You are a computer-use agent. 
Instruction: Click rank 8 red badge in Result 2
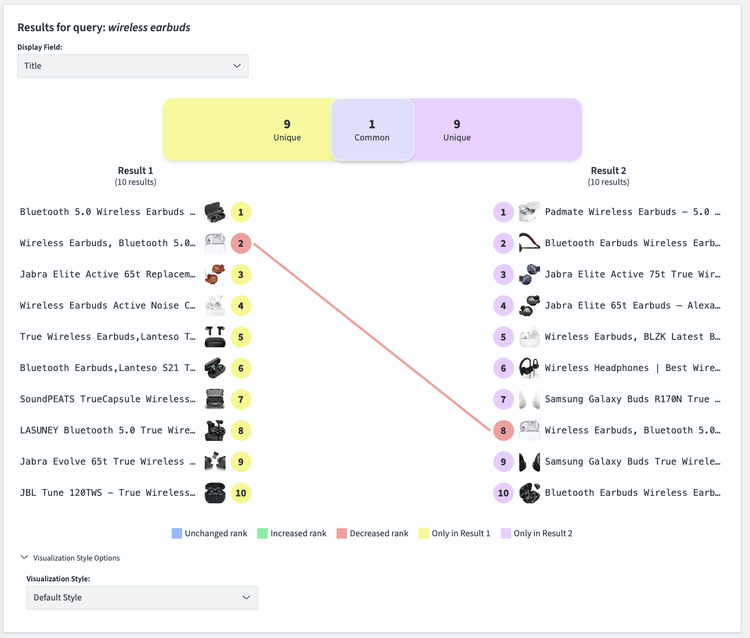[503, 431]
